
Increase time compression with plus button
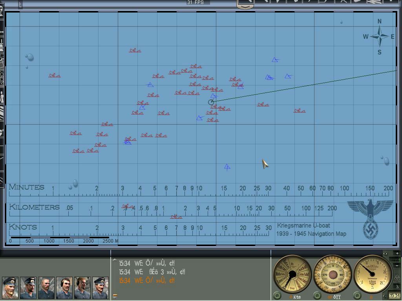397,253
